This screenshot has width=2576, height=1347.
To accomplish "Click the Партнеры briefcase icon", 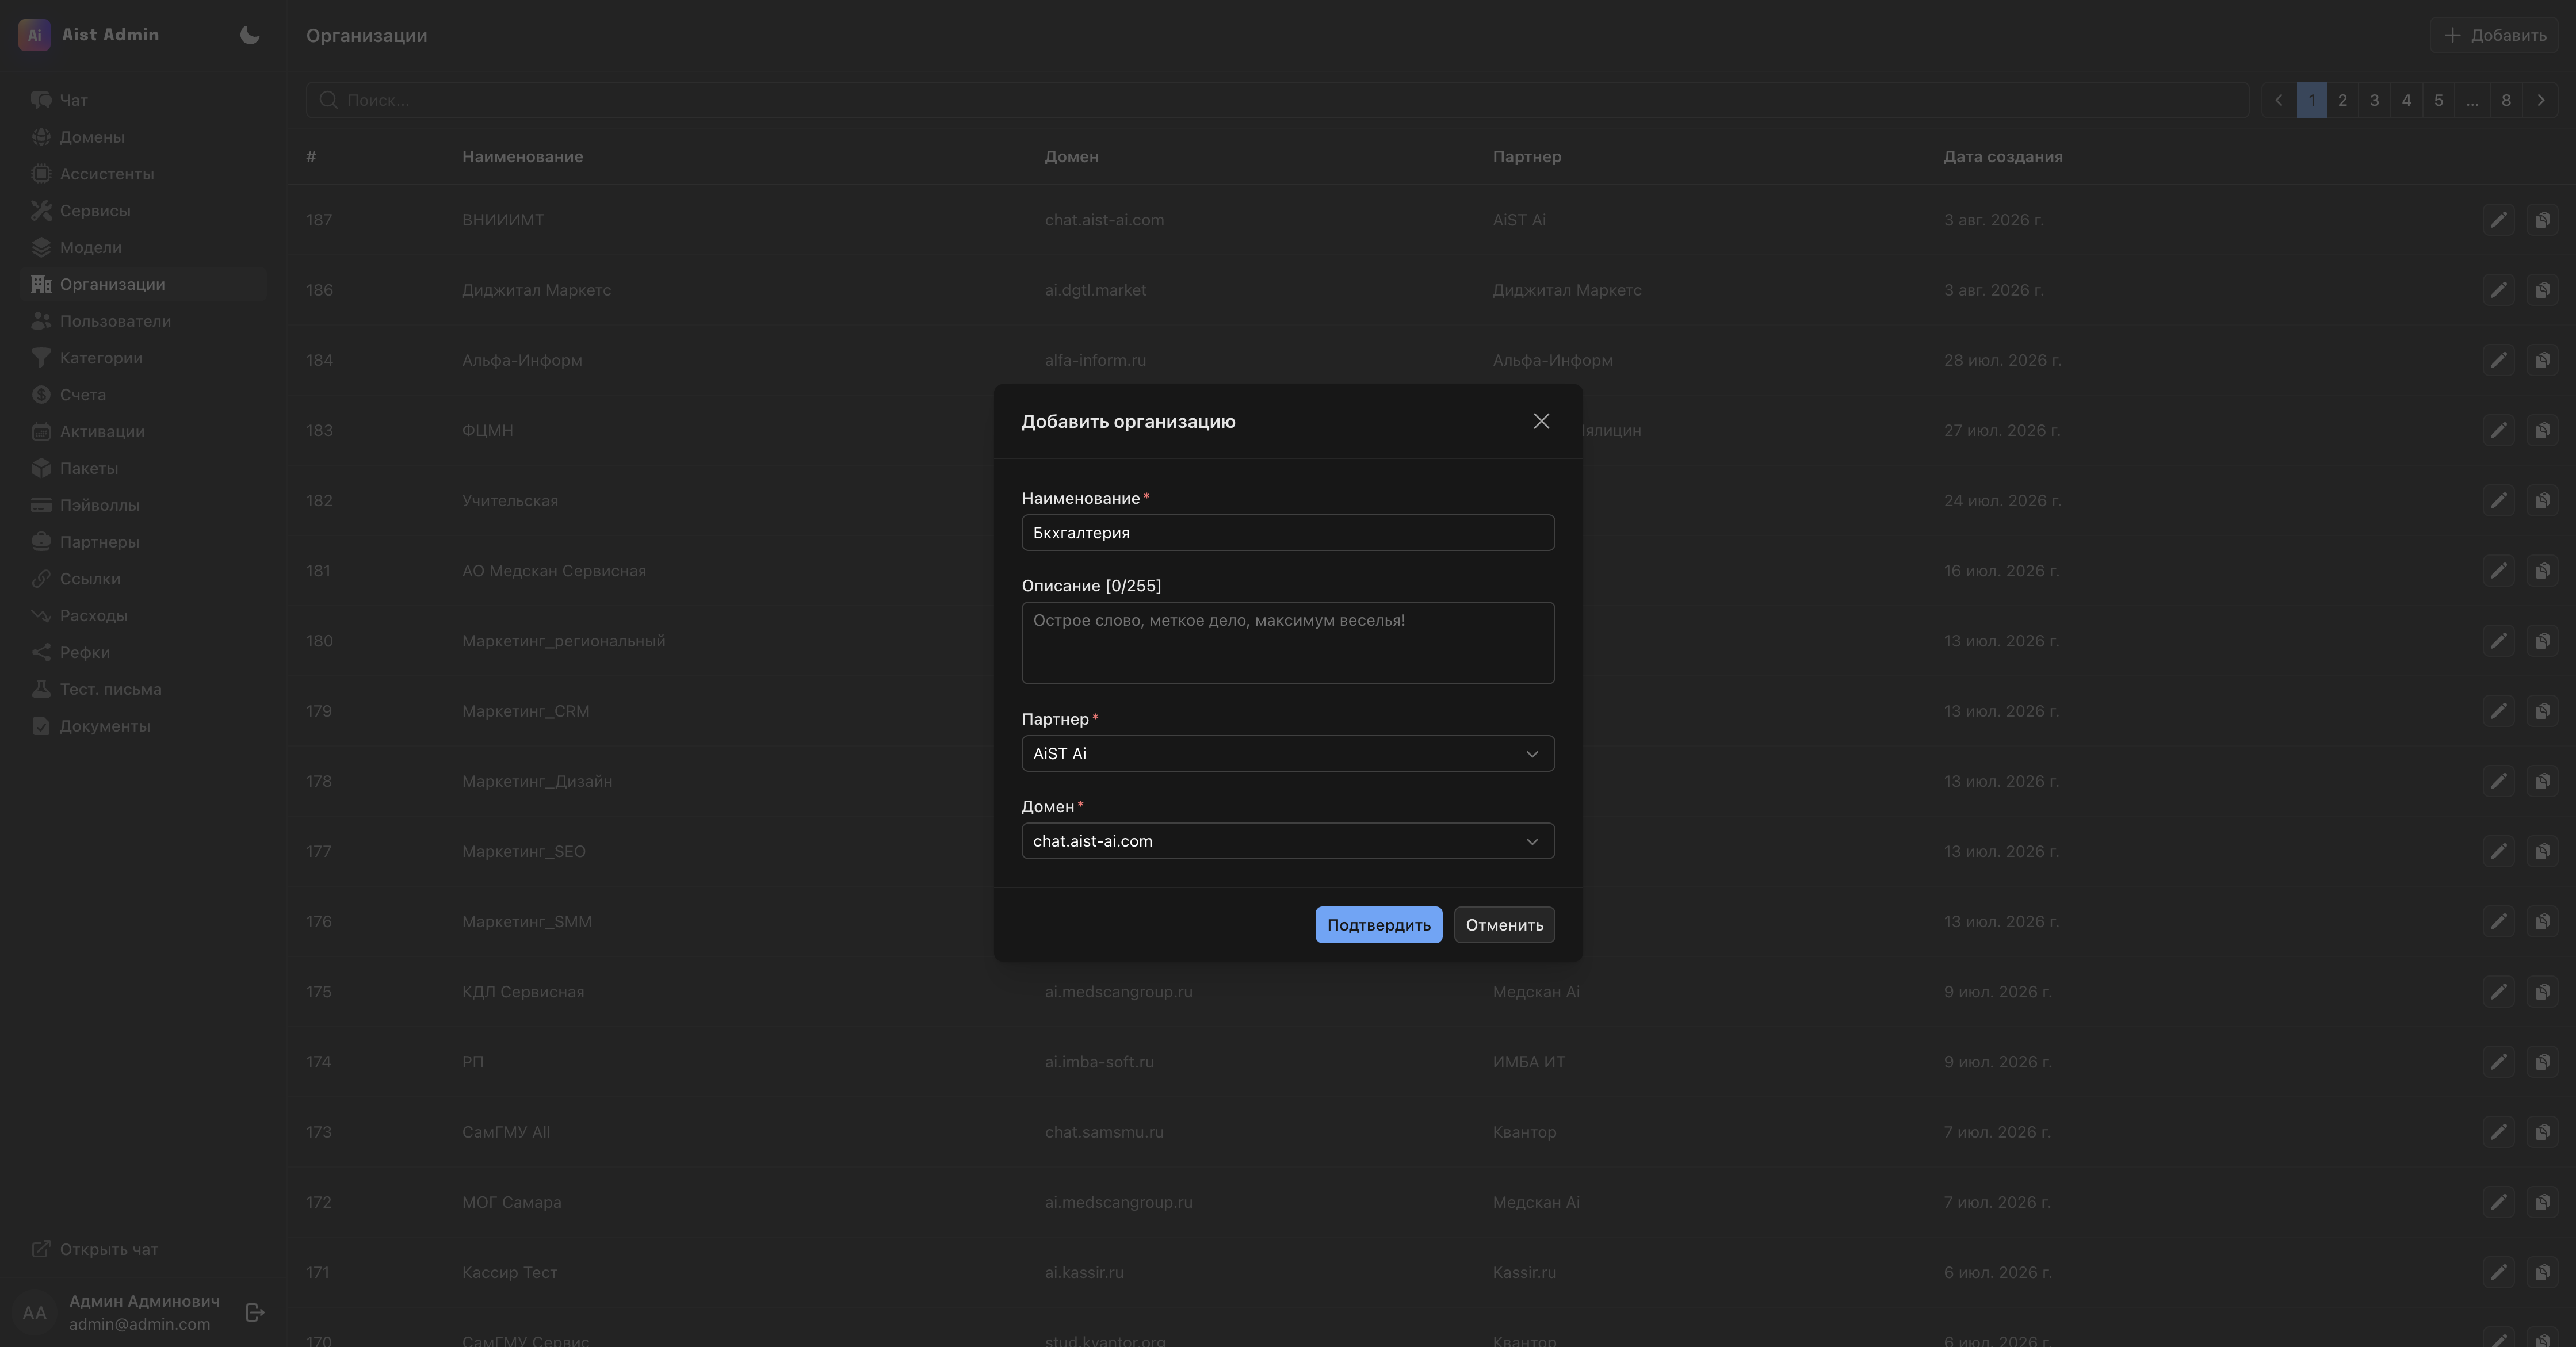I will [41, 542].
